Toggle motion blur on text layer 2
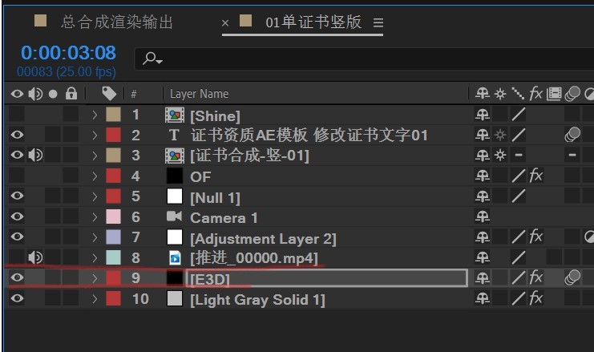Image resolution: width=594 pixels, height=352 pixels. (572, 135)
